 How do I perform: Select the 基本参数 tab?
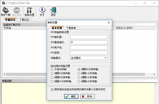pos(57,28)
